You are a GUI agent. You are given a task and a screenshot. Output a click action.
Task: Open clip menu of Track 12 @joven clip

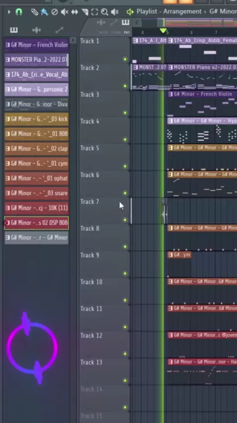tap(170, 335)
